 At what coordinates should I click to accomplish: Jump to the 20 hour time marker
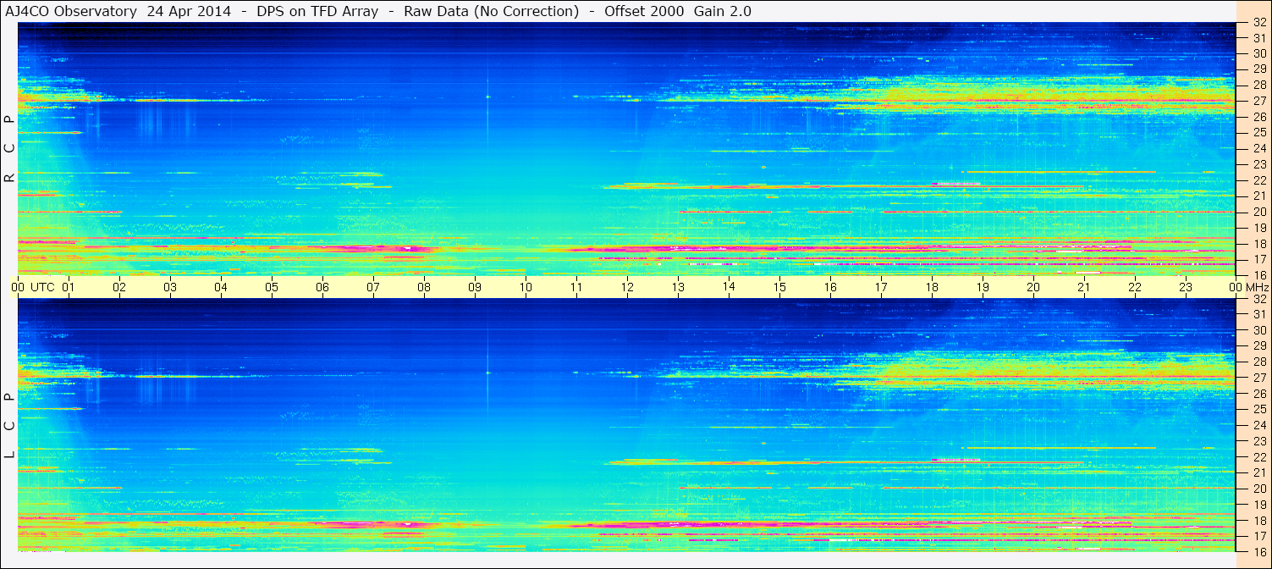(1033, 287)
